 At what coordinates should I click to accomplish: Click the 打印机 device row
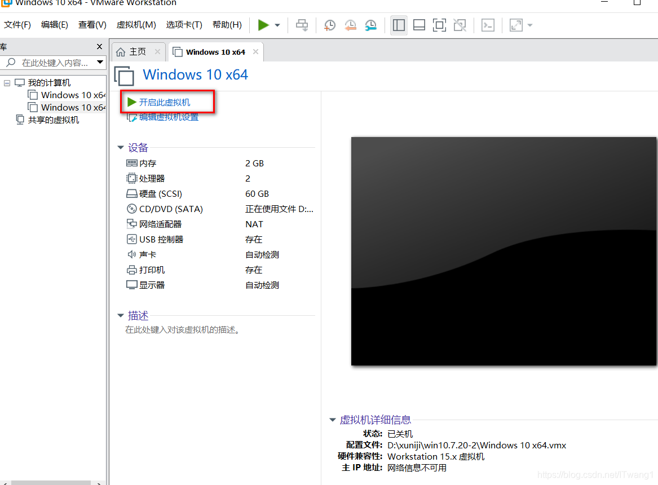[x=220, y=270]
